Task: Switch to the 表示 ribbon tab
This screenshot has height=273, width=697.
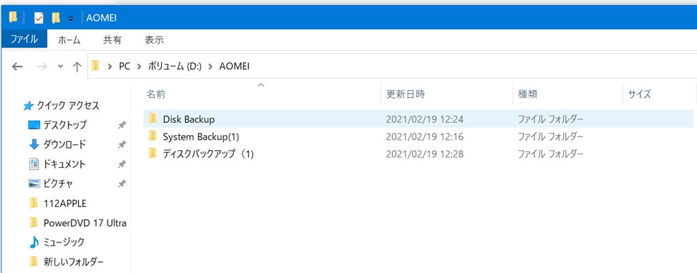Action: click(x=154, y=40)
